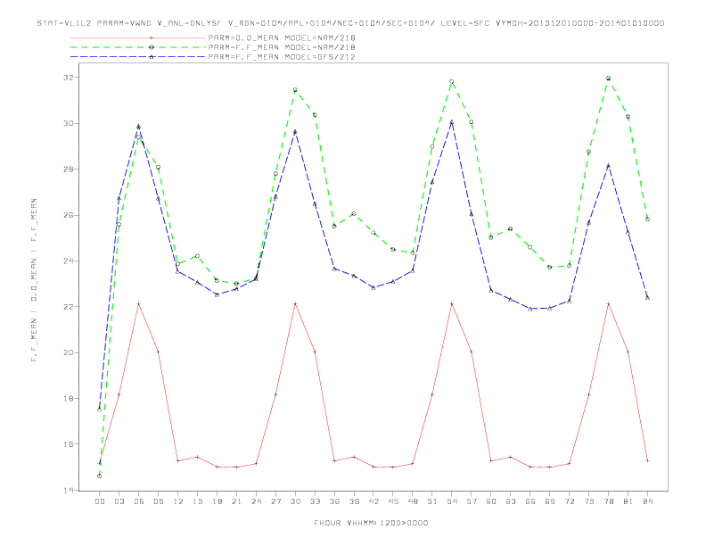This screenshot has width=706, height=546.
Task: Click the 42 forecast hour x-axis label
Action: click(374, 501)
